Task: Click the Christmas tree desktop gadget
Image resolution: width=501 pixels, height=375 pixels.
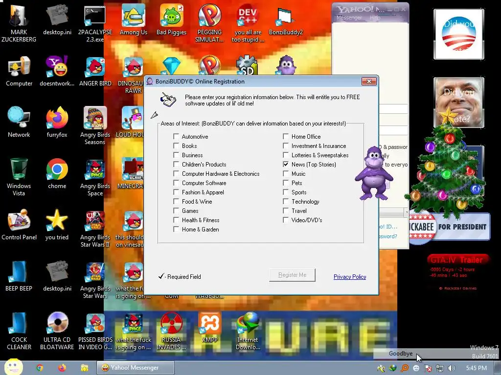Action: click(447, 163)
